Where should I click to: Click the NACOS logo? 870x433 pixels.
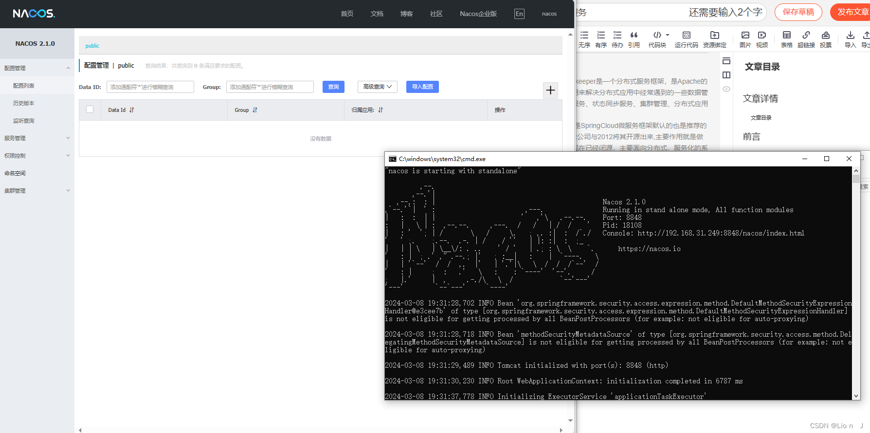[34, 14]
